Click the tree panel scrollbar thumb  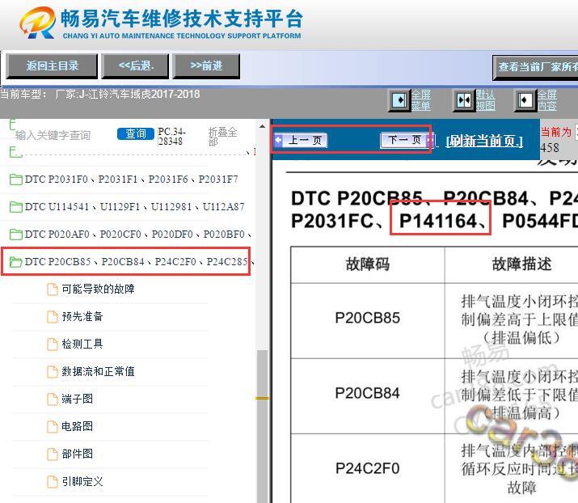click(x=262, y=426)
